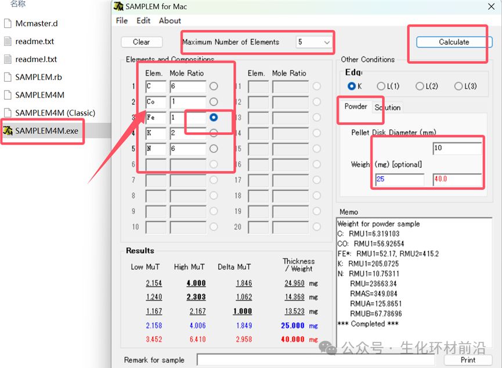
Task: Select radio button for element row 5 (N)
Action: 214,149
